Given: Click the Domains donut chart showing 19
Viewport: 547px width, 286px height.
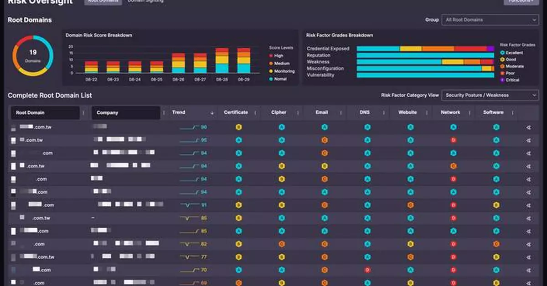Looking at the screenshot, I should (x=33, y=56).
